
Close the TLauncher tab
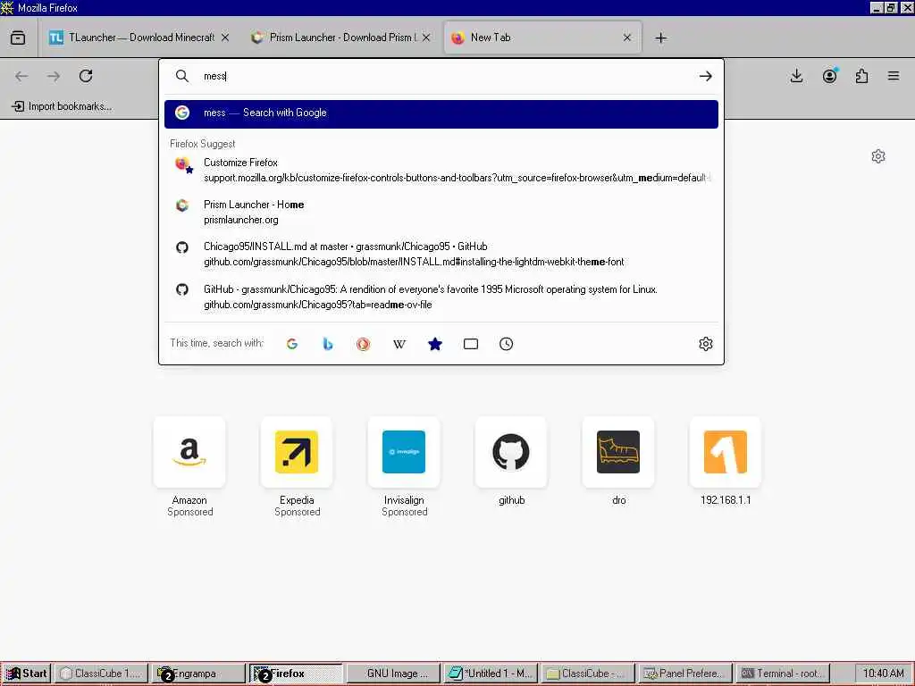[x=225, y=38]
